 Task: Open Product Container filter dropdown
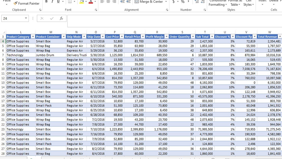coord(63,37)
